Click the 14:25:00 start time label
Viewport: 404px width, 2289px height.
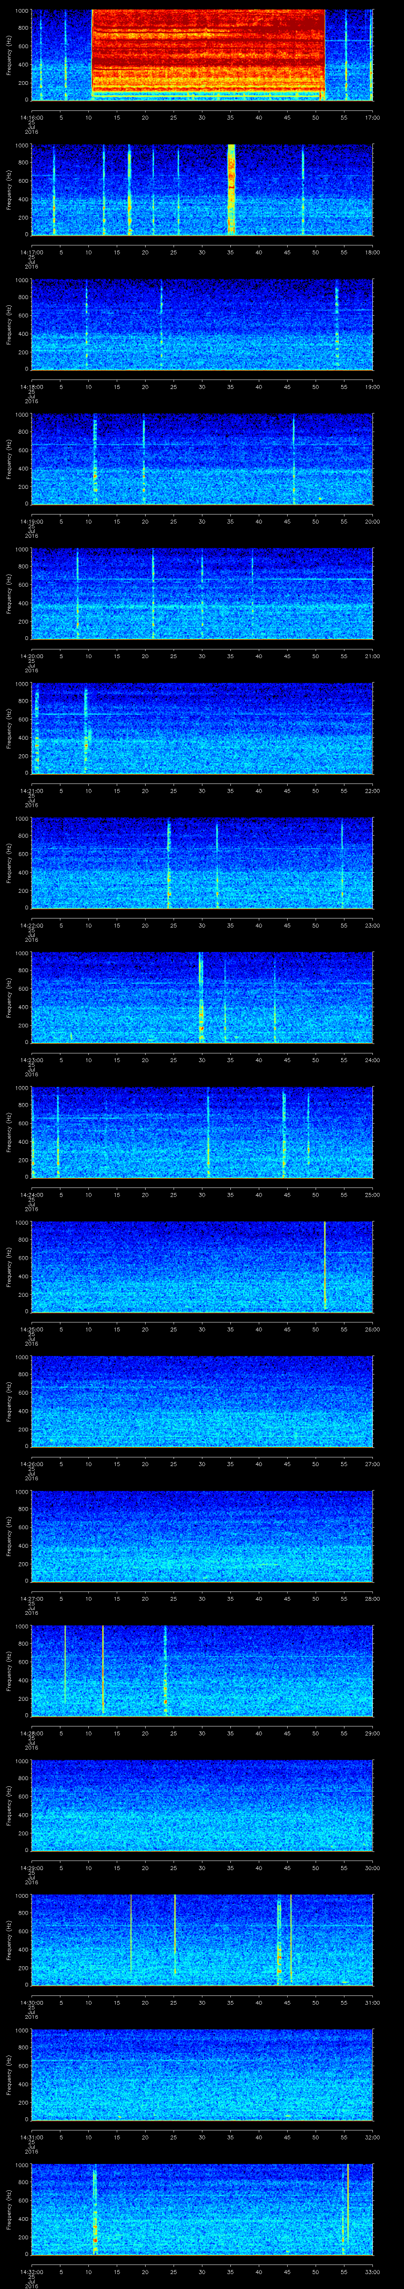click(x=31, y=1329)
